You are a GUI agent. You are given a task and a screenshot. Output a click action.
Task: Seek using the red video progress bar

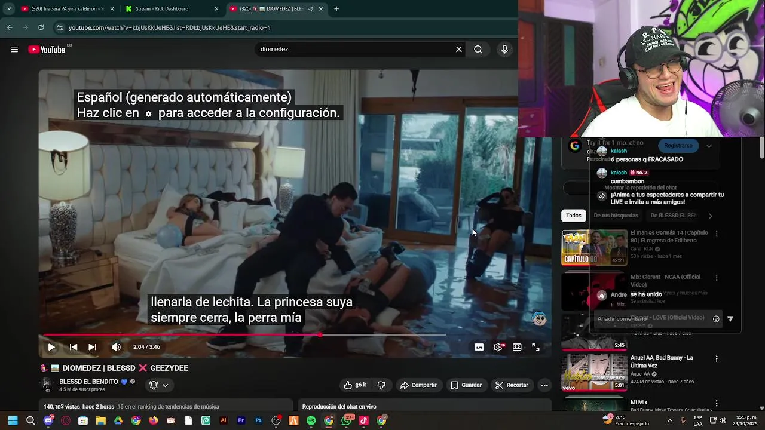coord(244,335)
